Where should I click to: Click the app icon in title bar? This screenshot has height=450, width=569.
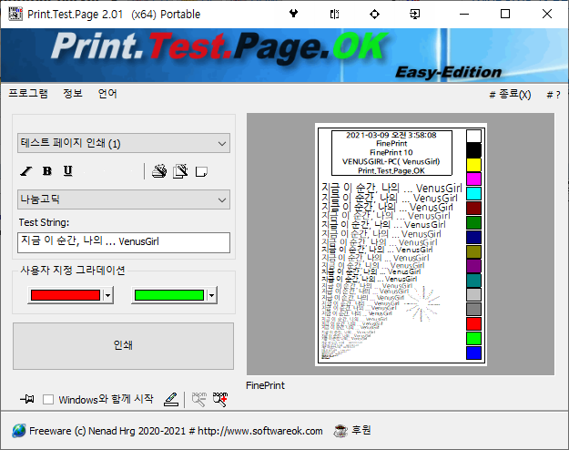[15, 14]
